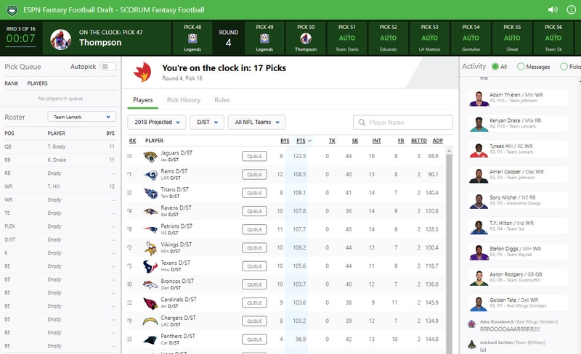Click Thompson's avatar at Pick 50
Screen dimensions: 581x354
pyautogui.click(x=306, y=38)
